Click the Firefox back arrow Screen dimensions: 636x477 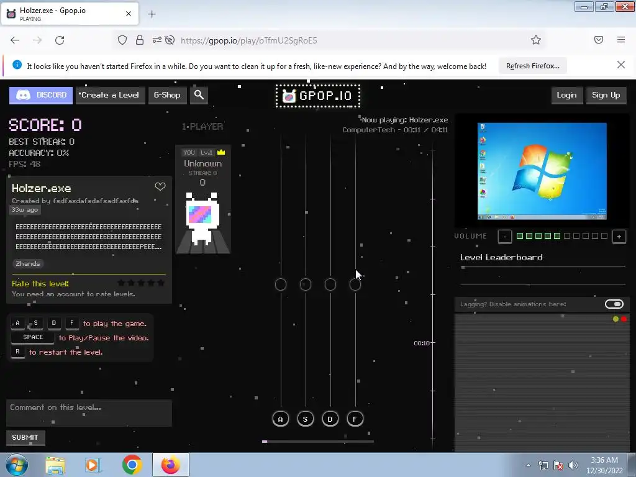[x=15, y=40]
